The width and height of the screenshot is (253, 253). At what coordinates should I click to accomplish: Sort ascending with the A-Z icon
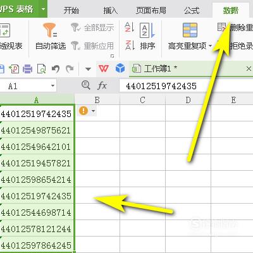[129, 27]
